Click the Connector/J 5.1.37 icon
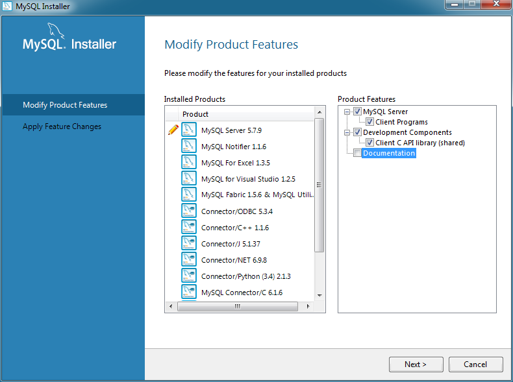The image size is (513, 382). [x=189, y=243]
